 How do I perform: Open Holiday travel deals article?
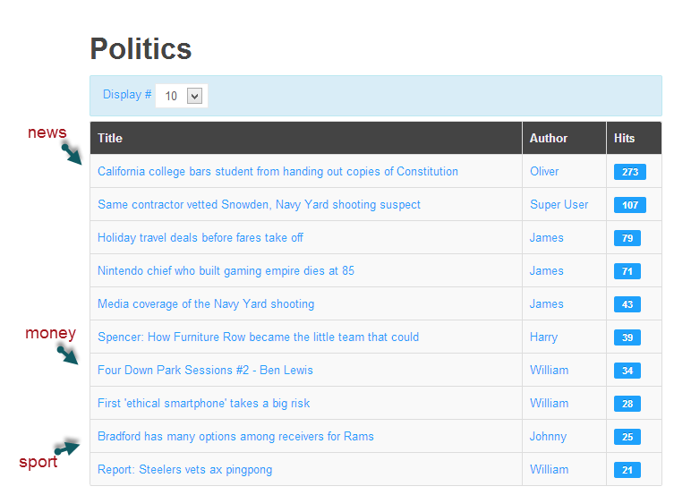click(200, 238)
